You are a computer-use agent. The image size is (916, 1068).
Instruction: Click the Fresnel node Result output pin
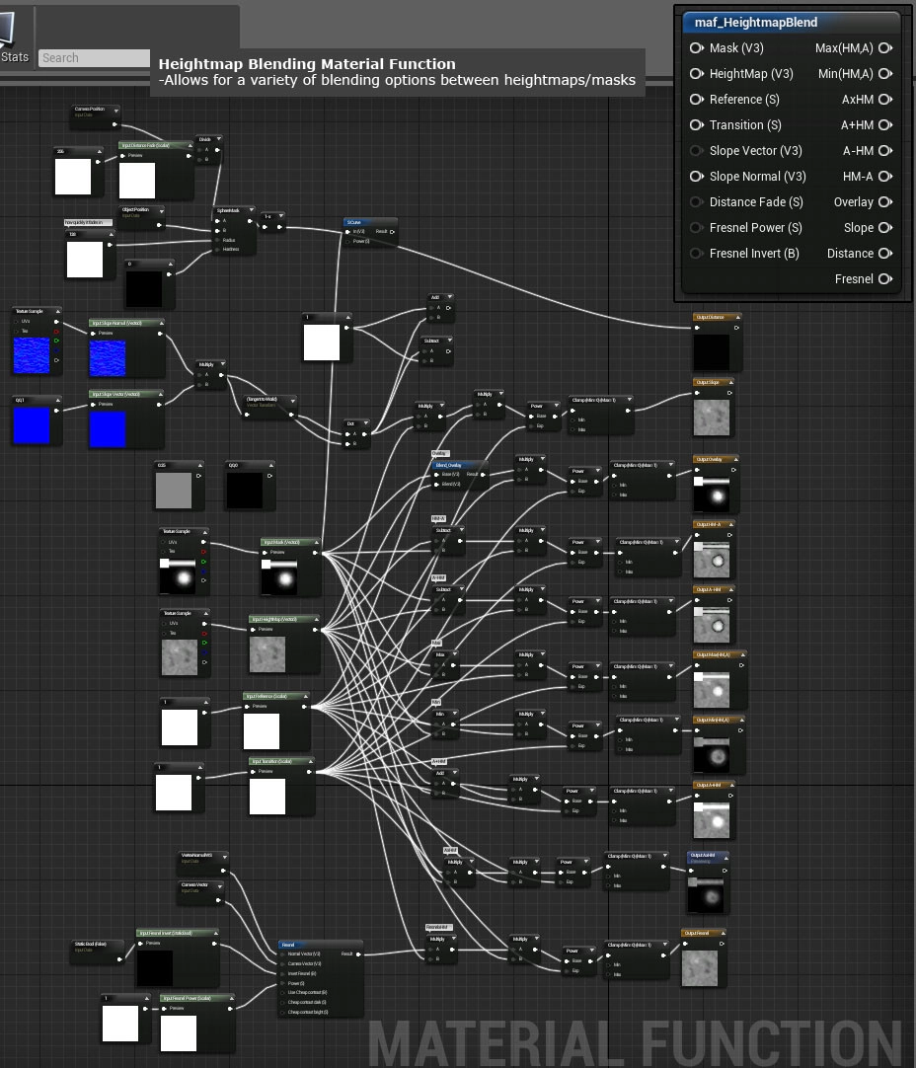(357, 954)
